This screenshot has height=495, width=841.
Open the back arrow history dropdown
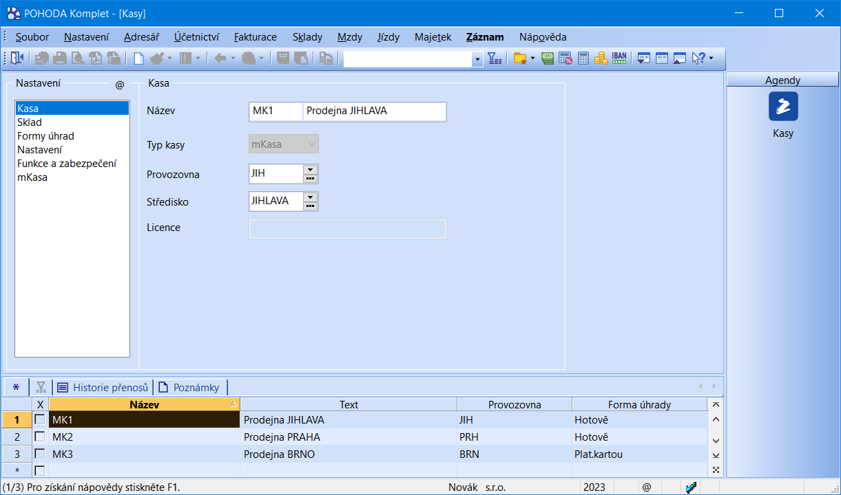[x=233, y=58]
